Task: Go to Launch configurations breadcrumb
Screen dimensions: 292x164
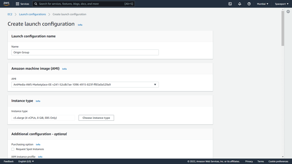Action: click(x=33, y=14)
